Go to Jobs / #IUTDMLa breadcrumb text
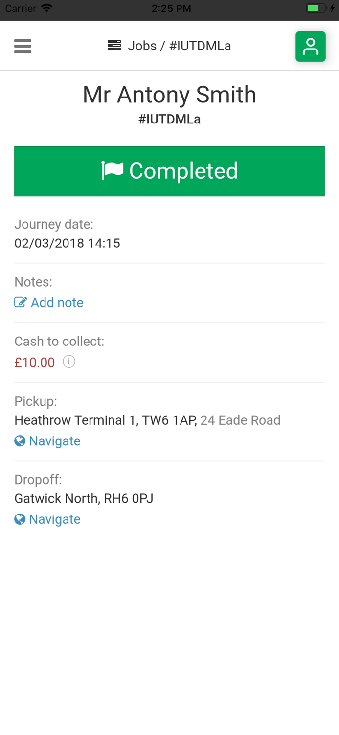 click(x=179, y=46)
